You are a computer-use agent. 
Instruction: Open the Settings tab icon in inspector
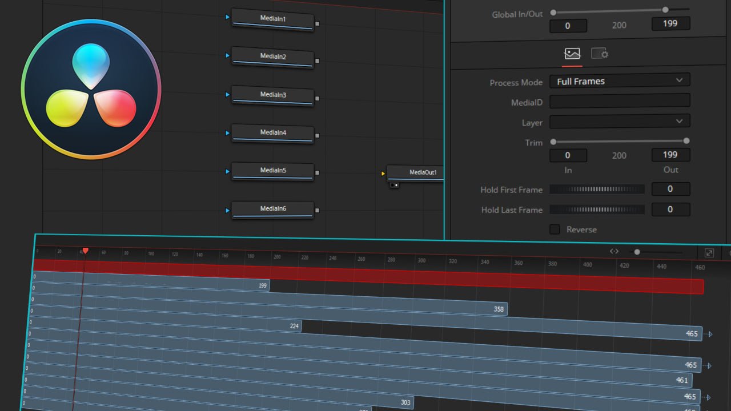[x=600, y=54]
